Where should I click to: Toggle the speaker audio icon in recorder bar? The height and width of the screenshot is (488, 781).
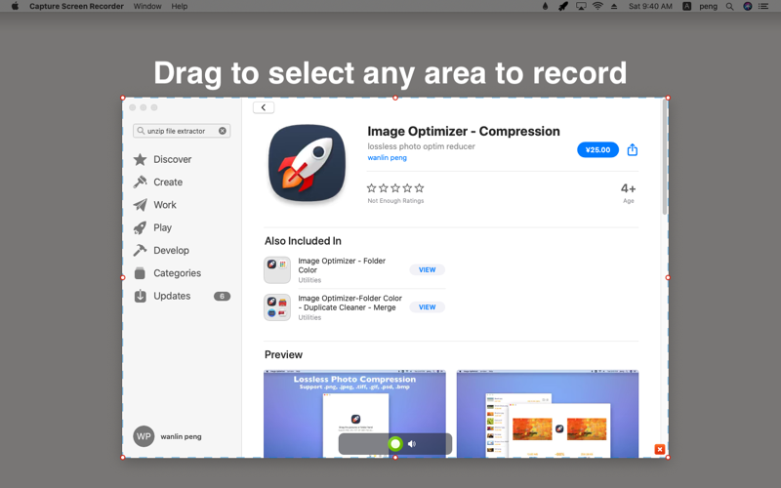tap(412, 444)
